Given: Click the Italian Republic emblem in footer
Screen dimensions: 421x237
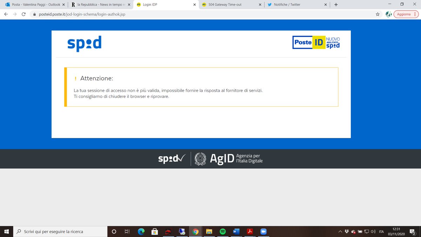Looking at the screenshot, I should click(201, 159).
